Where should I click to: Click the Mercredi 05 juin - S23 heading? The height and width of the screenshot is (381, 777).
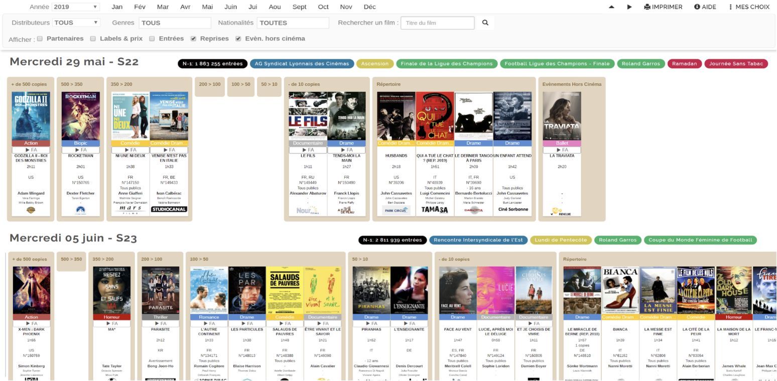click(x=73, y=237)
